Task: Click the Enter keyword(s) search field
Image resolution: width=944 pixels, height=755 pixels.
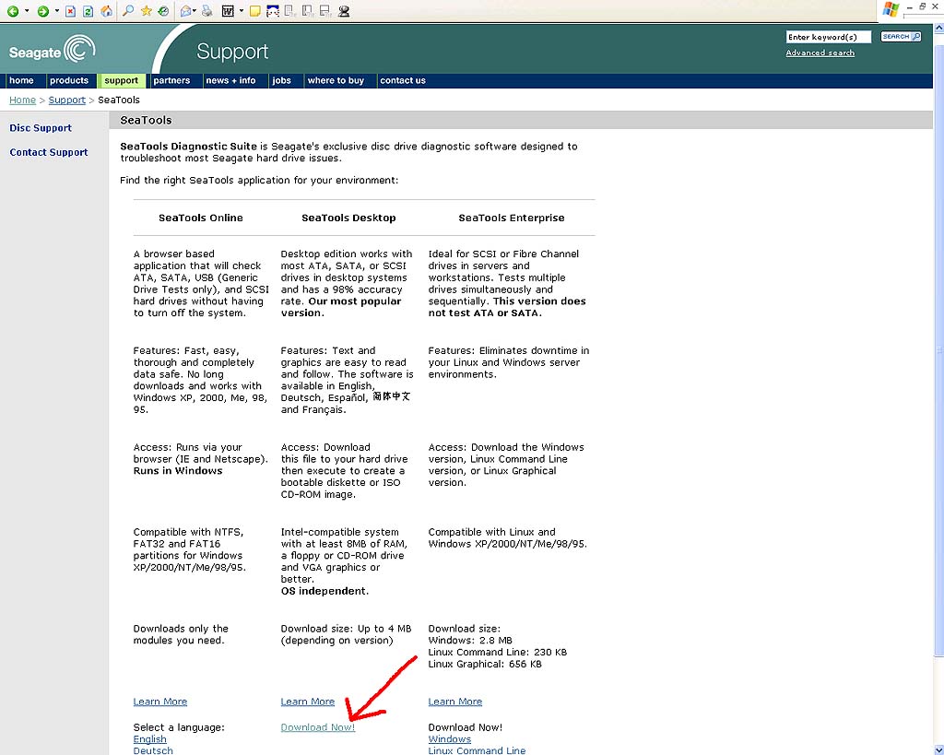Action: (x=829, y=37)
